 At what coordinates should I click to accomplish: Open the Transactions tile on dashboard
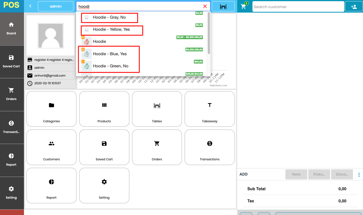point(210,147)
